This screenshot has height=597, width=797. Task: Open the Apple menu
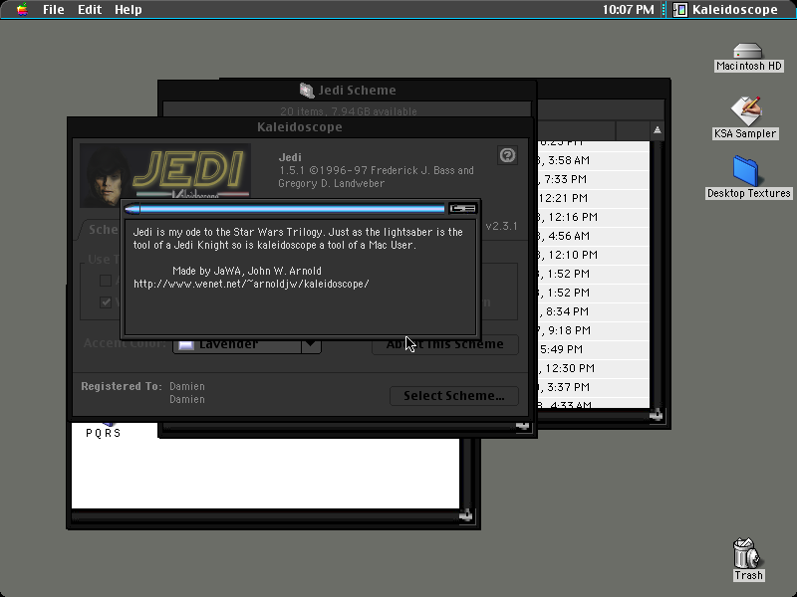tap(22, 10)
